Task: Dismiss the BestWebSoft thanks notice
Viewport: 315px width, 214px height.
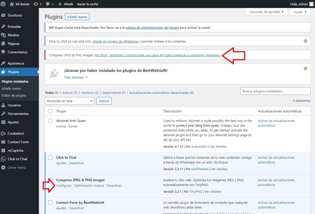Action: point(305,69)
